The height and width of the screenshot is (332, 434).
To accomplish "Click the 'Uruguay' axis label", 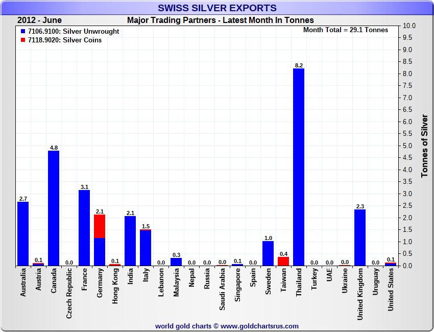I will coord(375,281).
